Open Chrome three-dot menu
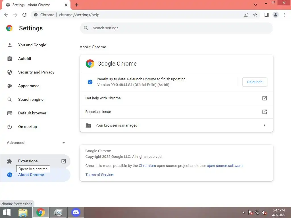The image size is (291, 218). [285, 15]
